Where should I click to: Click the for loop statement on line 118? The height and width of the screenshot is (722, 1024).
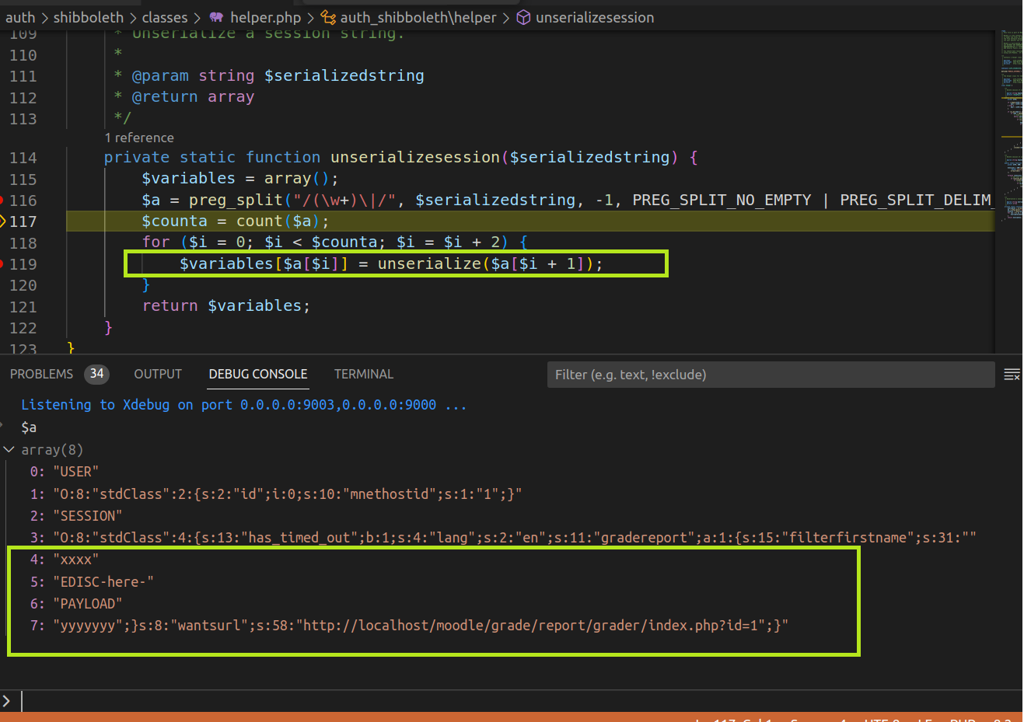coord(335,242)
